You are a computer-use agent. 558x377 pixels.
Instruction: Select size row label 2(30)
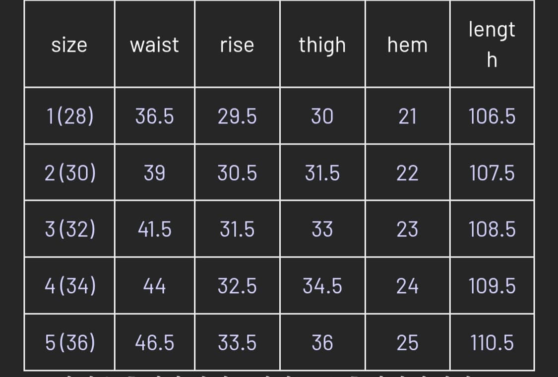click(x=69, y=173)
